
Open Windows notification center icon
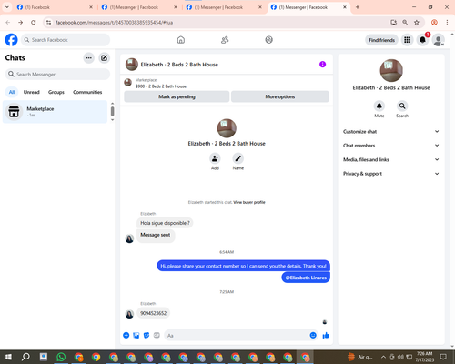pos(443,357)
